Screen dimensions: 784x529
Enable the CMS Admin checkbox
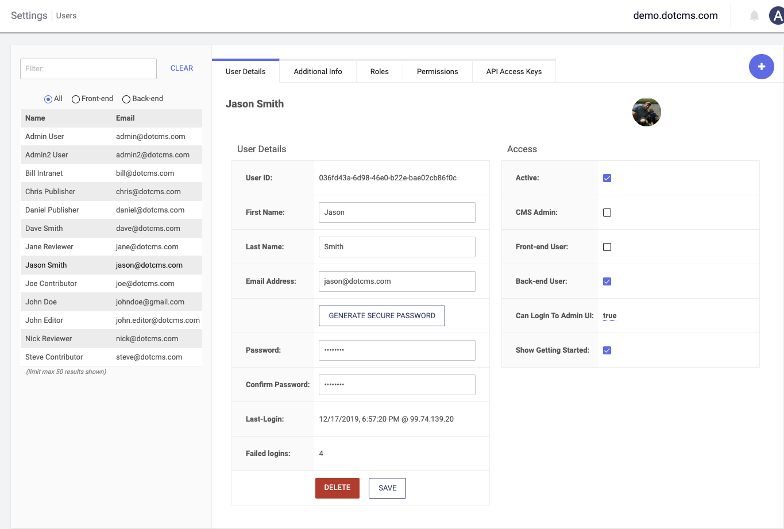pyautogui.click(x=607, y=213)
